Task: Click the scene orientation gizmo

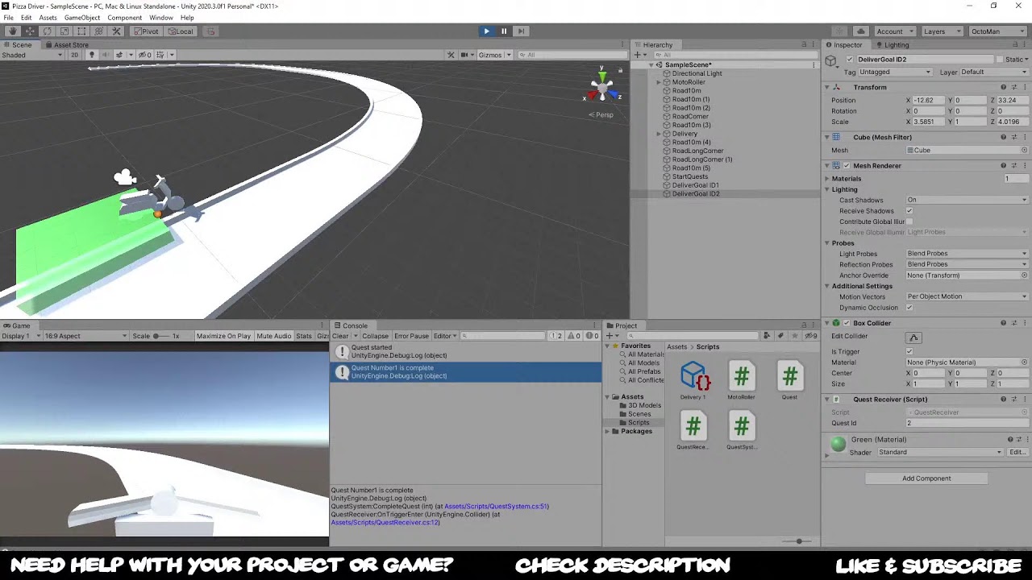Action: pyautogui.click(x=601, y=87)
